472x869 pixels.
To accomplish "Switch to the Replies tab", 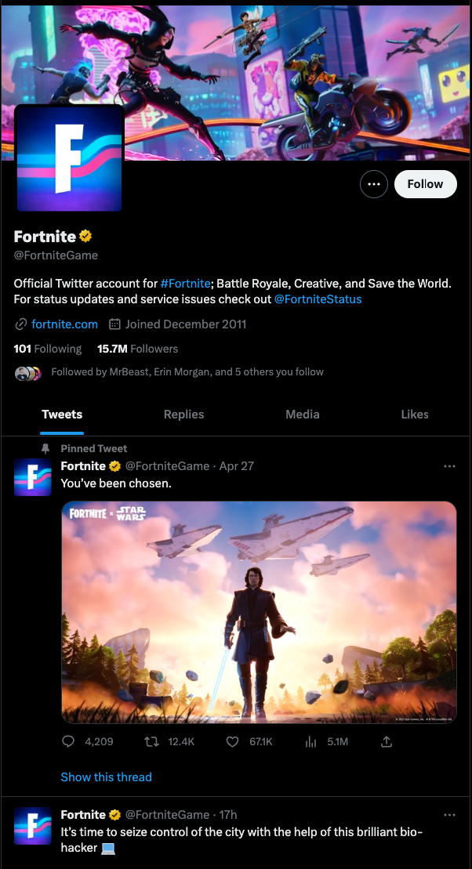I will (183, 415).
